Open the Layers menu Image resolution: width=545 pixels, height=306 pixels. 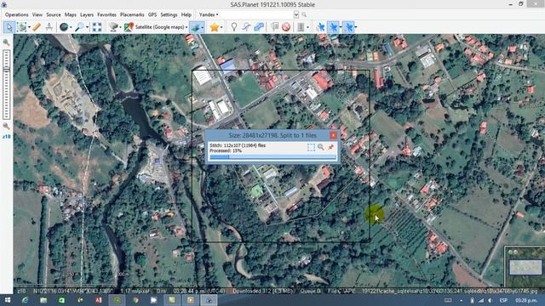coord(87,14)
